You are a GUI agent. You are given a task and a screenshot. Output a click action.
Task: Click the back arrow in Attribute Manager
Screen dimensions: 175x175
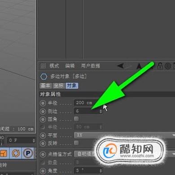point(121,66)
